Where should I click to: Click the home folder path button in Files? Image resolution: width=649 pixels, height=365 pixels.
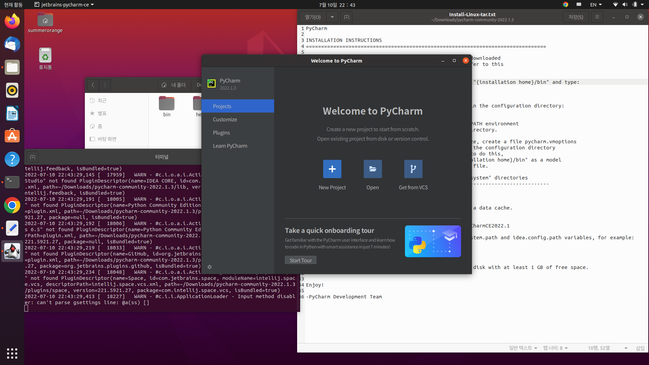[174, 85]
